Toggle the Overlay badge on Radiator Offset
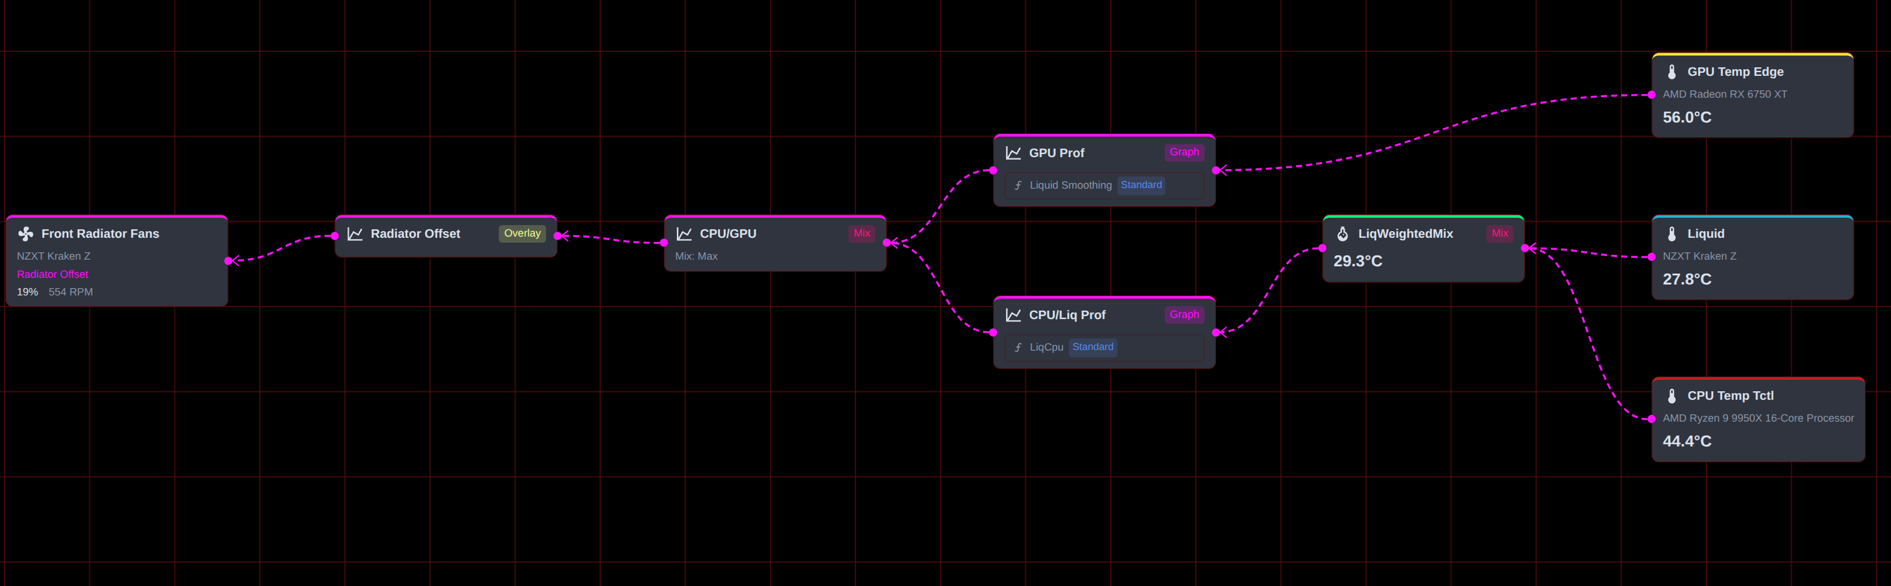This screenshot has width=1891, height=586. [523, 234]
